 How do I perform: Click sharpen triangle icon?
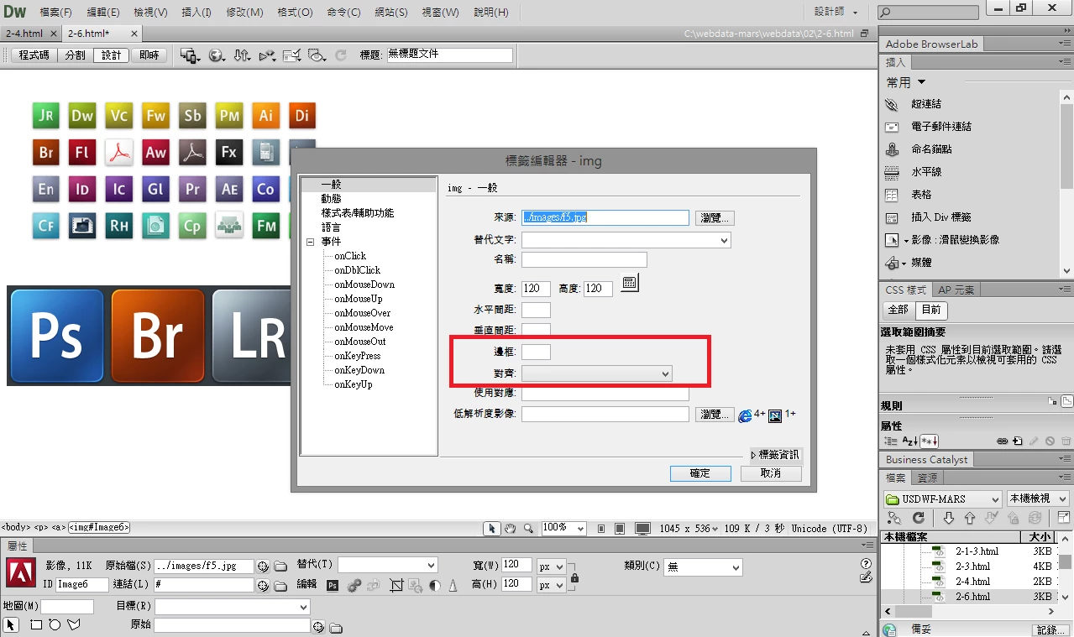453,585
